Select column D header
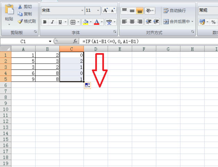 click(96, 49)
